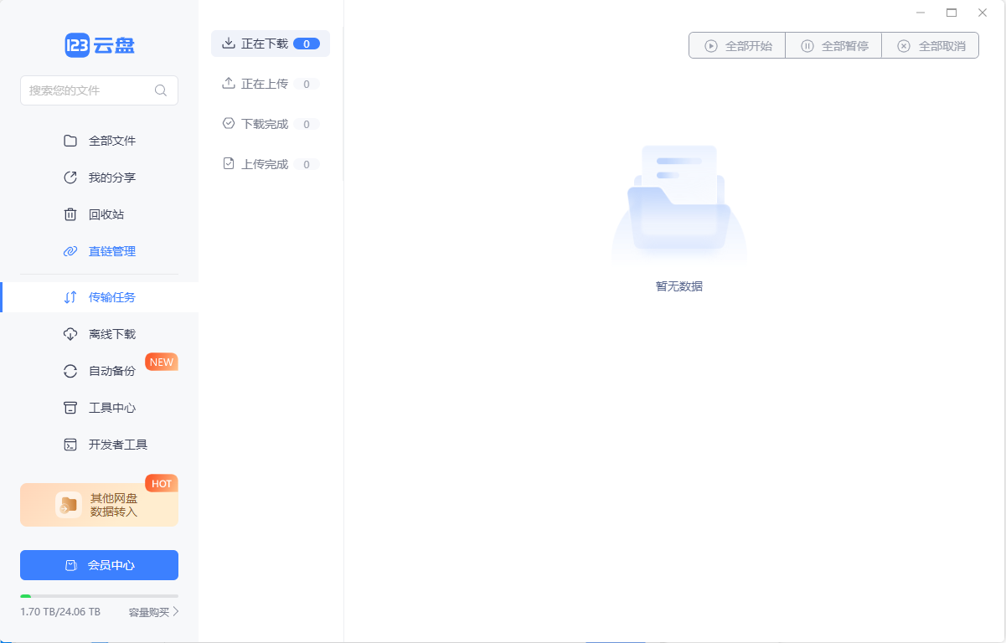The height and width of the screenshot is (643, 1006).
Task: Switch to the 上传完成 tab
Action: 262,163
